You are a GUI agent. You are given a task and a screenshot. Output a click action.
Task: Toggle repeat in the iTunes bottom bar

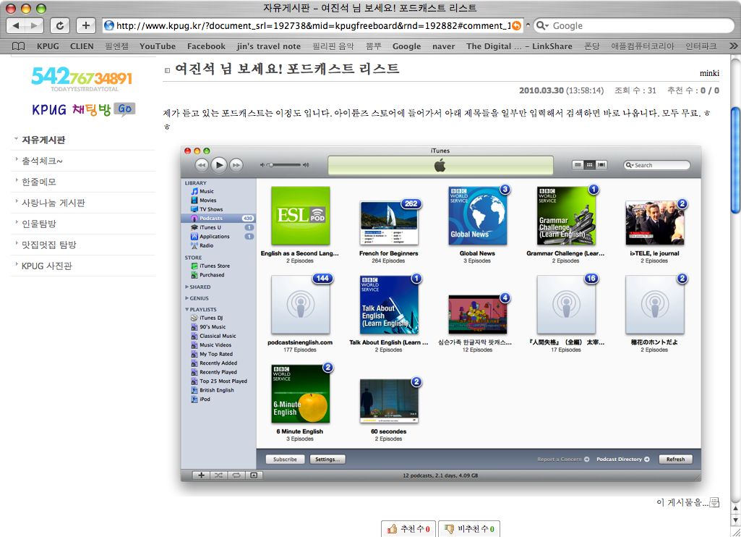coord(236,475)
